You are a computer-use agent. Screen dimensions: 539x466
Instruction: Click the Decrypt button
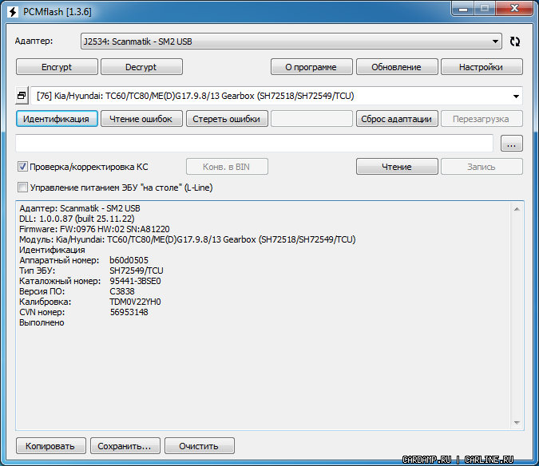point(141,67)
